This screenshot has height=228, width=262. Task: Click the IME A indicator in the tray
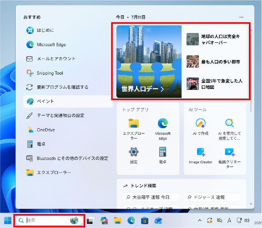pyautogui.click(x=230, y=221)
